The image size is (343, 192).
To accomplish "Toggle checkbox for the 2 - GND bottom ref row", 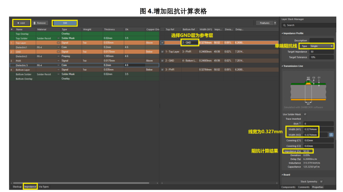I will [162, 43].
